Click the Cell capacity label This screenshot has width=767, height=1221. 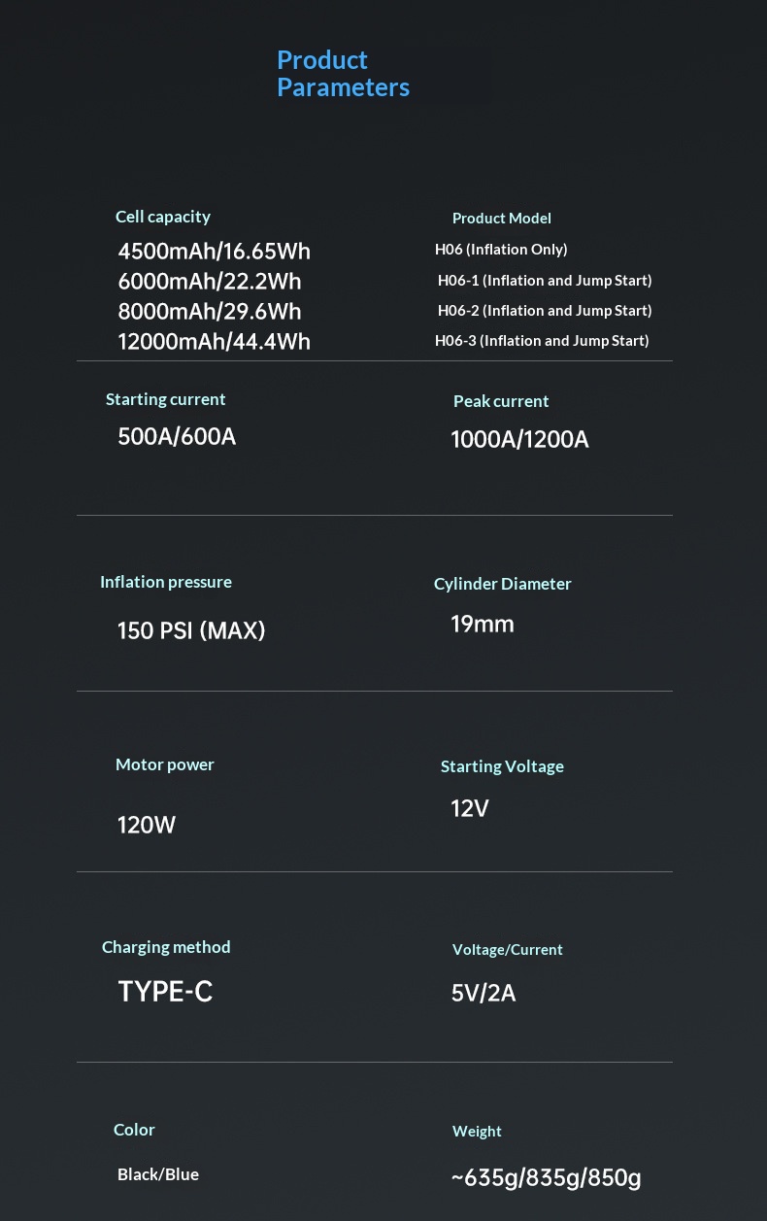click(x=163, y=217)
